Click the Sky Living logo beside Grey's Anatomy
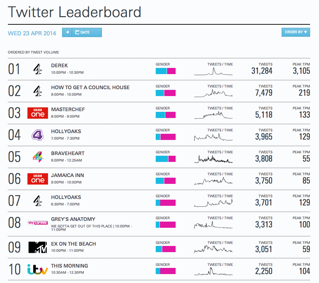The width and height of the screenshot is (319, 283). [38, 223]
